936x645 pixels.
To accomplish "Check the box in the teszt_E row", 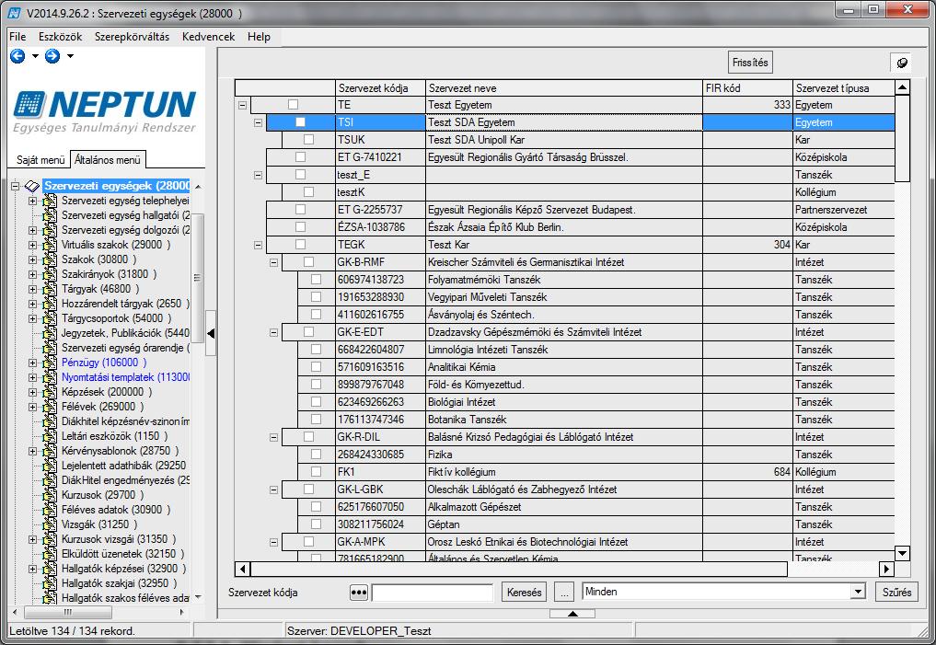I will (x=300, y=175).
